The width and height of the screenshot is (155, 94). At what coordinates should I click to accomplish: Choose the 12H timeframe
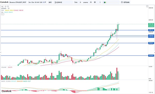[x=41, y=2]
